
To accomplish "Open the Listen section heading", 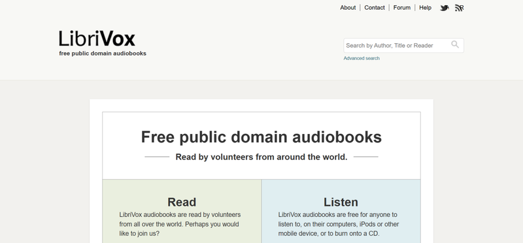I will (x=341, y=202).
